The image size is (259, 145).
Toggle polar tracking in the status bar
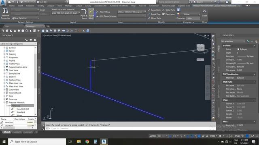pos(174,136)
